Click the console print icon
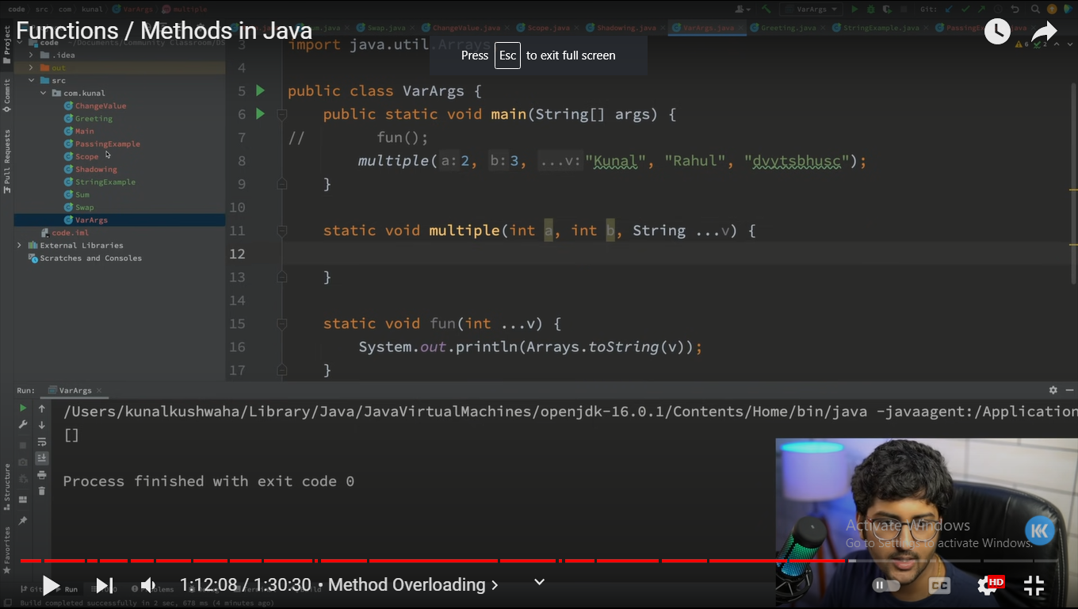 click(x=42, y=475)
